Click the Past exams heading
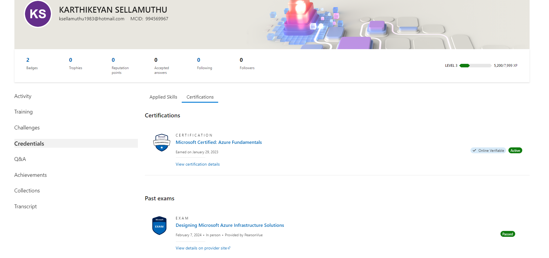This screenshot has width=549, height=258. tap(160, 199)
